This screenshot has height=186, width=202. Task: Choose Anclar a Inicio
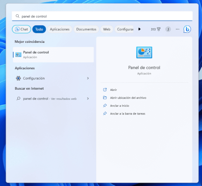(120, 105)
